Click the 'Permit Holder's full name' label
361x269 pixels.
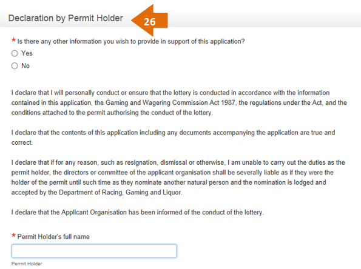pos(53,236)
